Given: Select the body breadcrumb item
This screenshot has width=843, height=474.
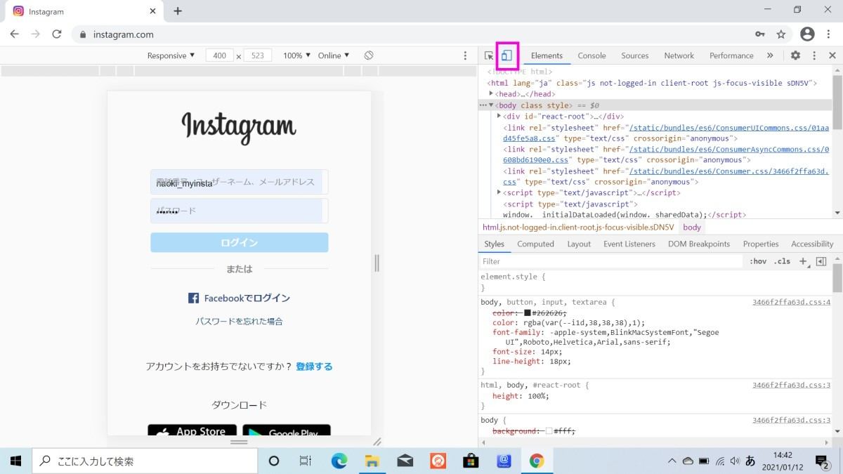Looking at the screenshot, I should [x=692, y=228].
